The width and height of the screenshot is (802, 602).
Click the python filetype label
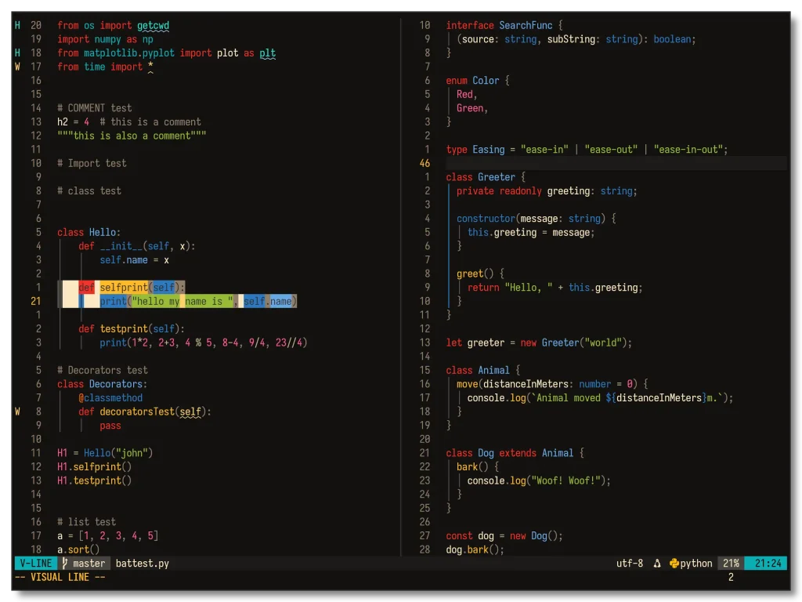[696, 563]
